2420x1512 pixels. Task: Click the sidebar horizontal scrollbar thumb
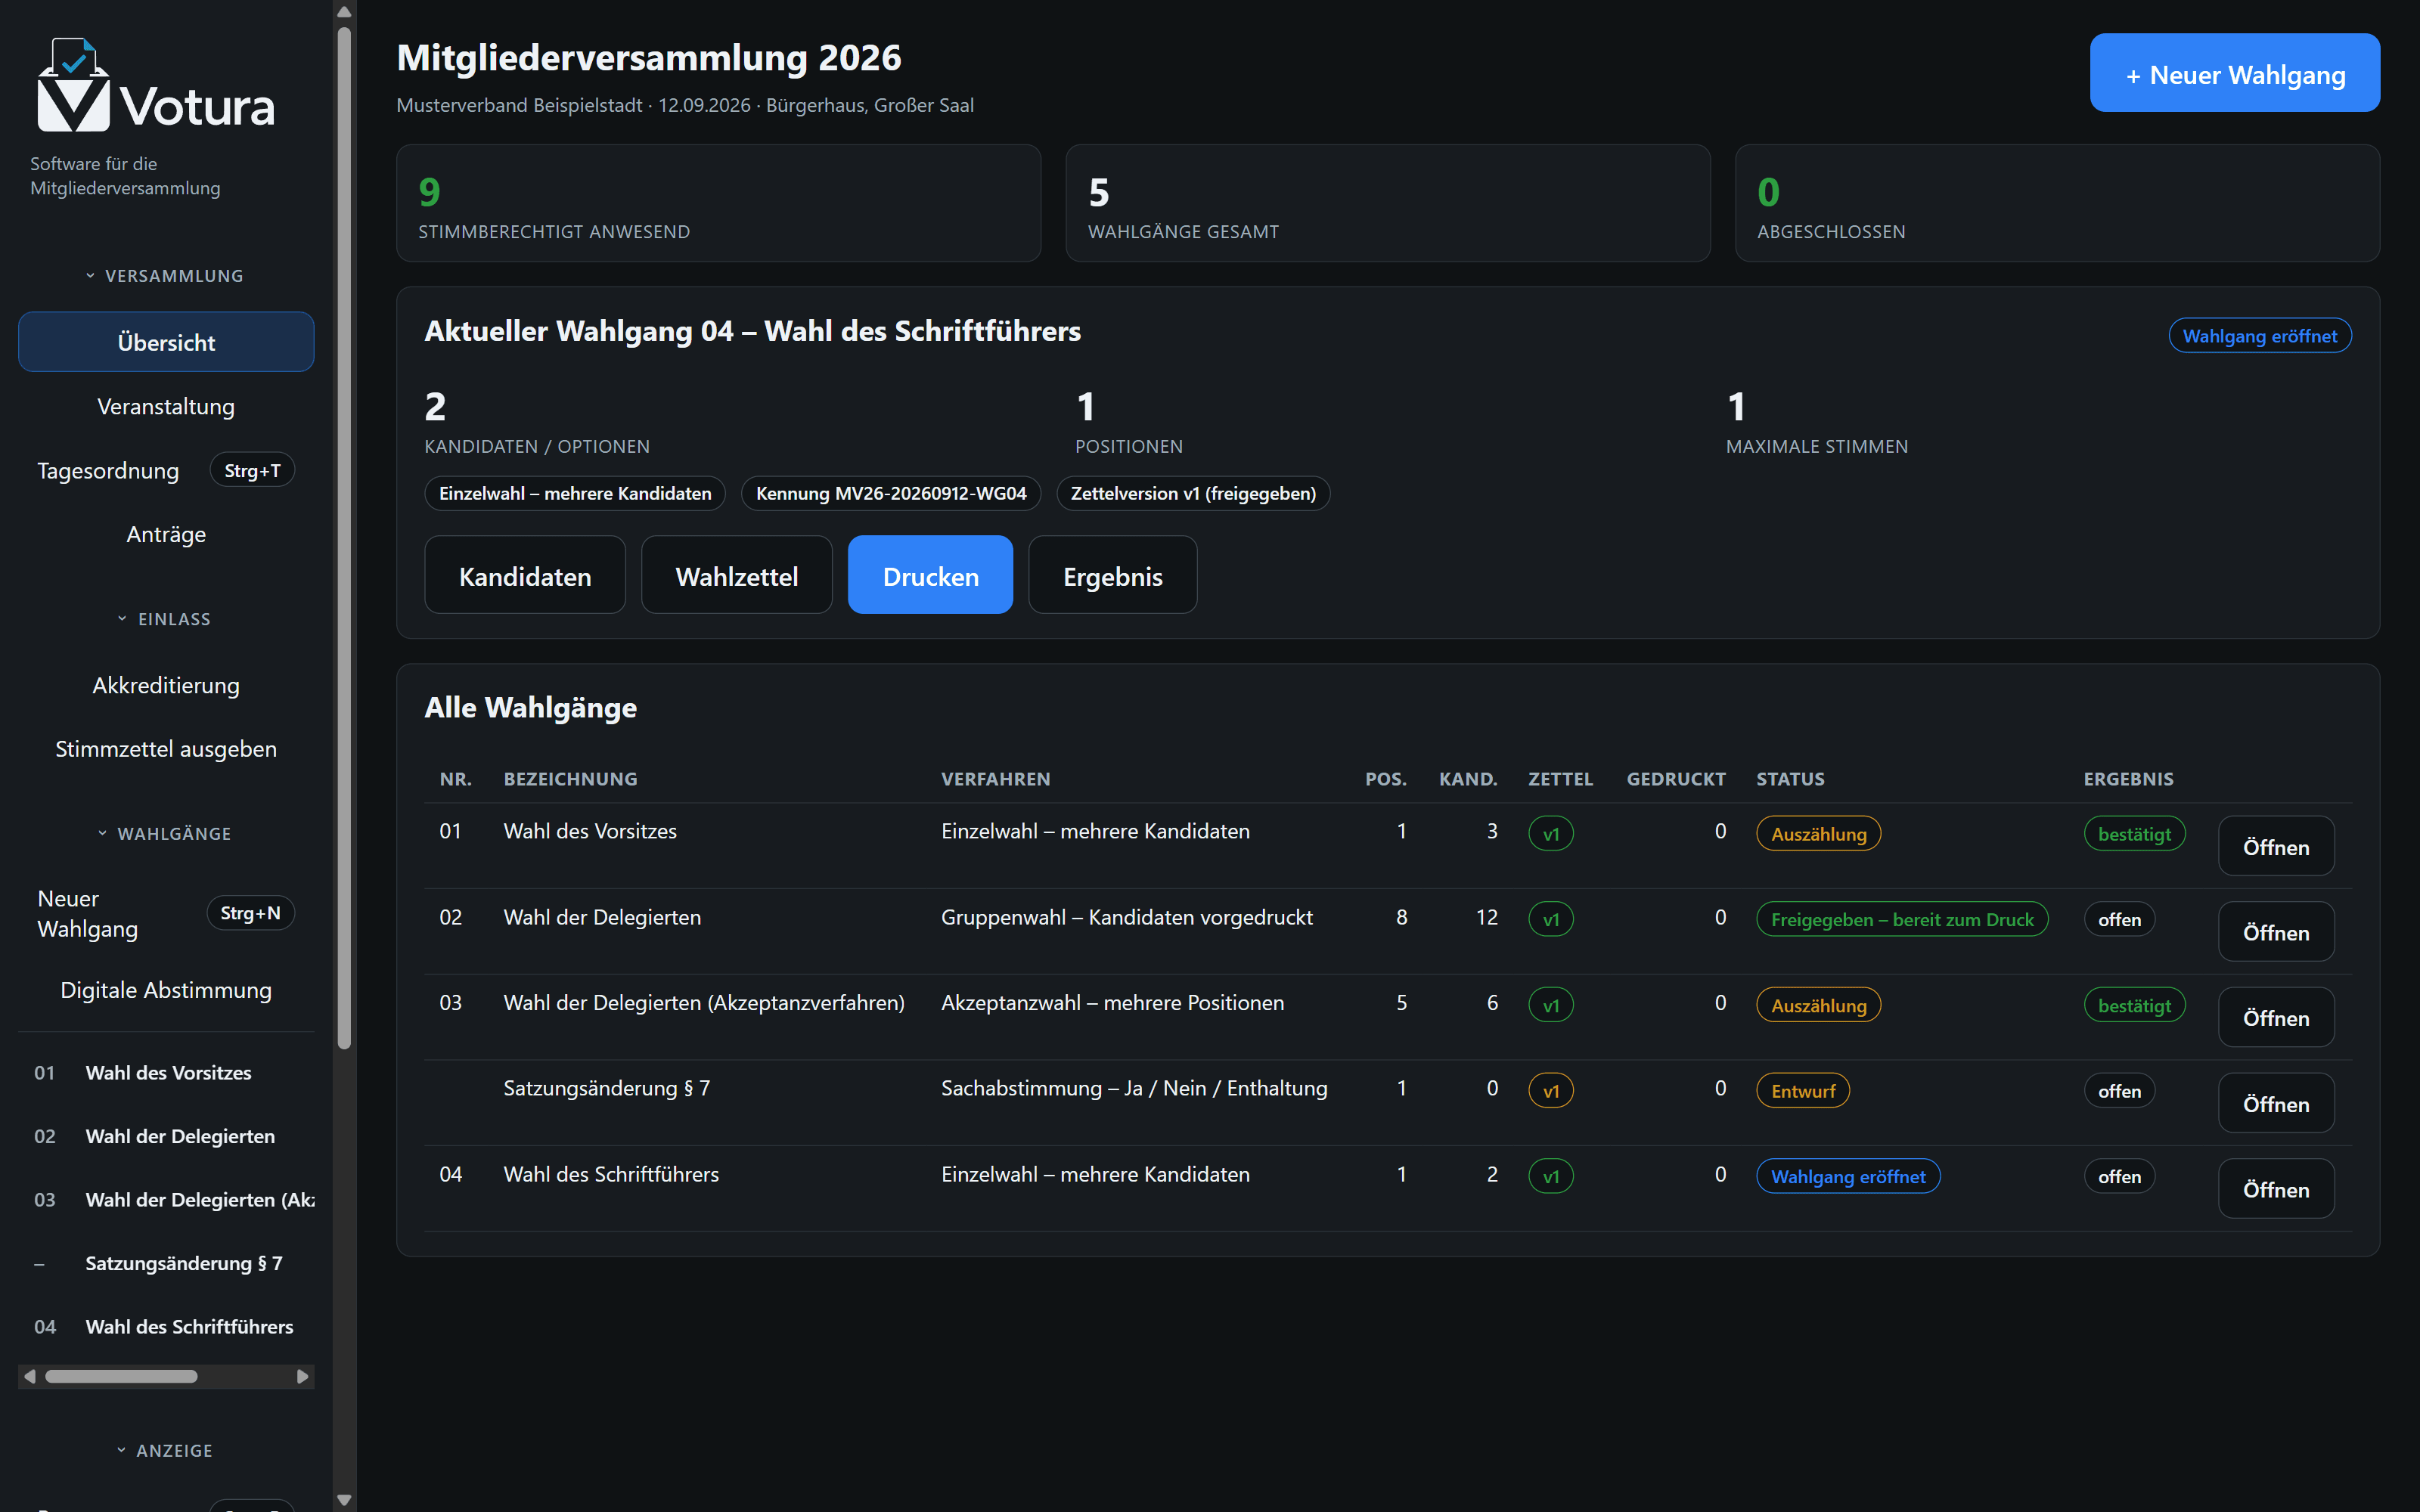pos(121,1376)
